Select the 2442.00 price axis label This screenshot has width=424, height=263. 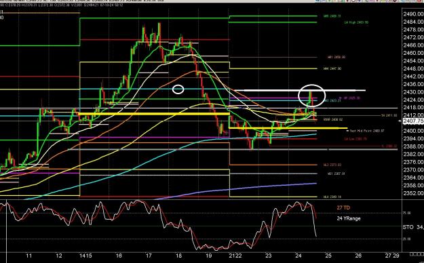tap(413, 77)
